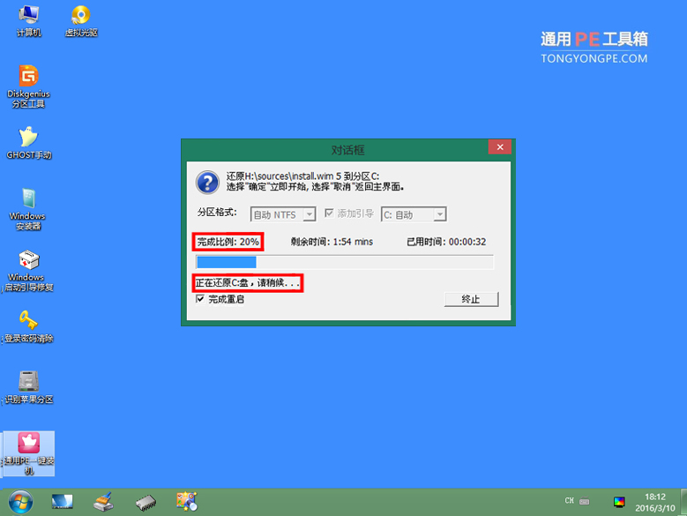Open 登录密码清除 key icon
The width and height of the screenshot is (687, 516).
tap(28, 326)
